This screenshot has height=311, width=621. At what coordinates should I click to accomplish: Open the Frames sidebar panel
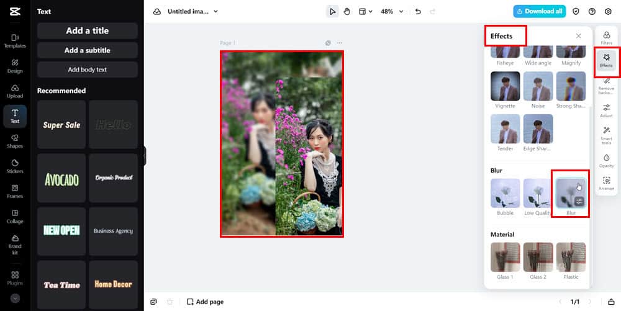click(15, 192)
